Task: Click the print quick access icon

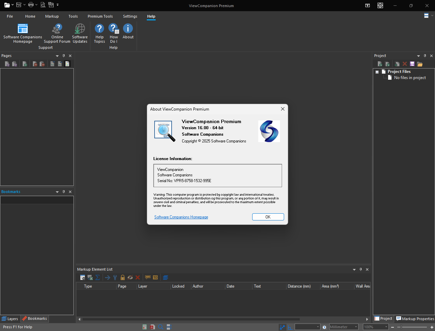Action: pos(31,5)
